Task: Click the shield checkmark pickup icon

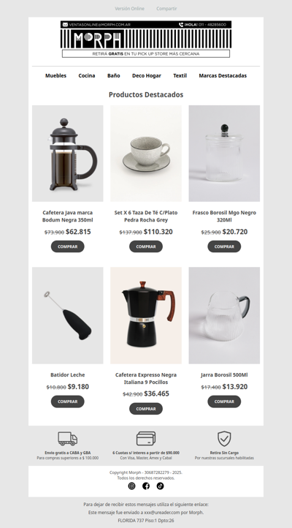Action: (x=224, y=439)
